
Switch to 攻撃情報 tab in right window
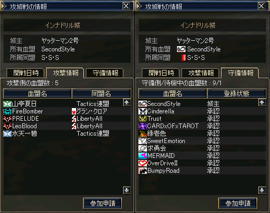point(201,73)
